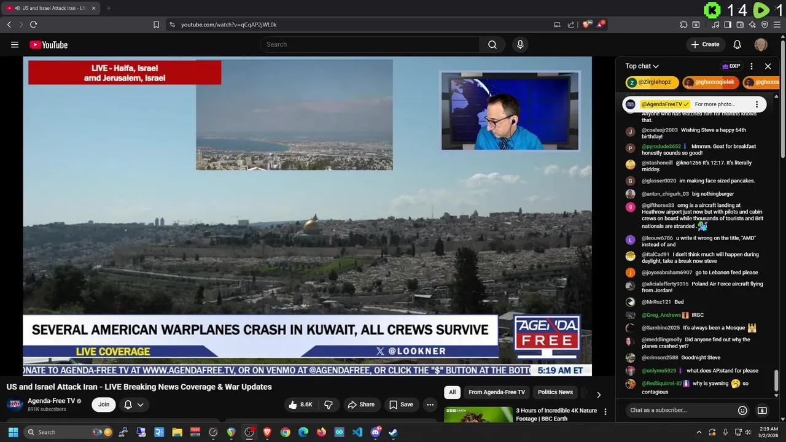
Task: Open more video actions three-dot menu
Action: point(430,405)
